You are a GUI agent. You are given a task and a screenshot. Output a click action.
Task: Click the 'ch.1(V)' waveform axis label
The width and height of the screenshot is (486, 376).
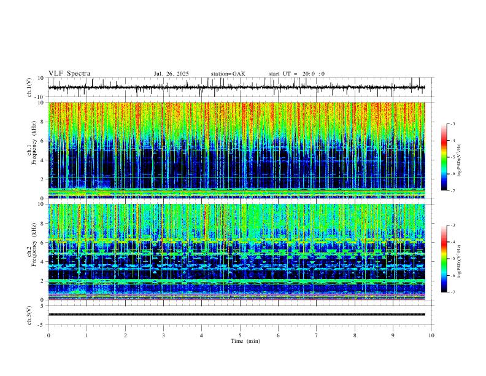[x=29, y=87]
